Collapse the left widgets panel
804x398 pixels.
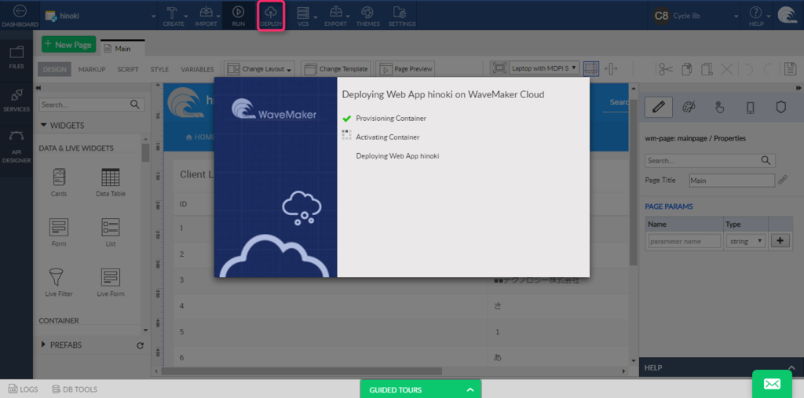[38, 88]
